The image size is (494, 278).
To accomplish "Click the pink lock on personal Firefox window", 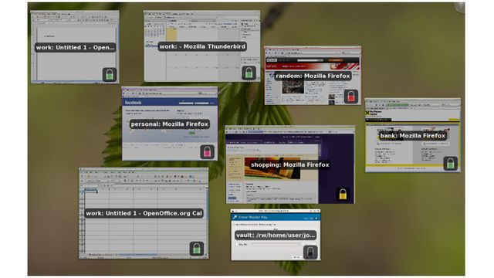I will 208,152.
